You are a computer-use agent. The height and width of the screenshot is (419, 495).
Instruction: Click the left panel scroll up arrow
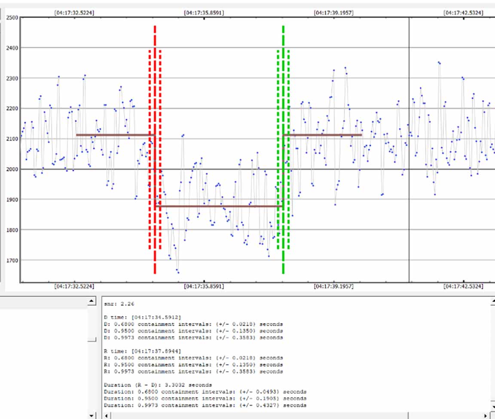point(92,301)
